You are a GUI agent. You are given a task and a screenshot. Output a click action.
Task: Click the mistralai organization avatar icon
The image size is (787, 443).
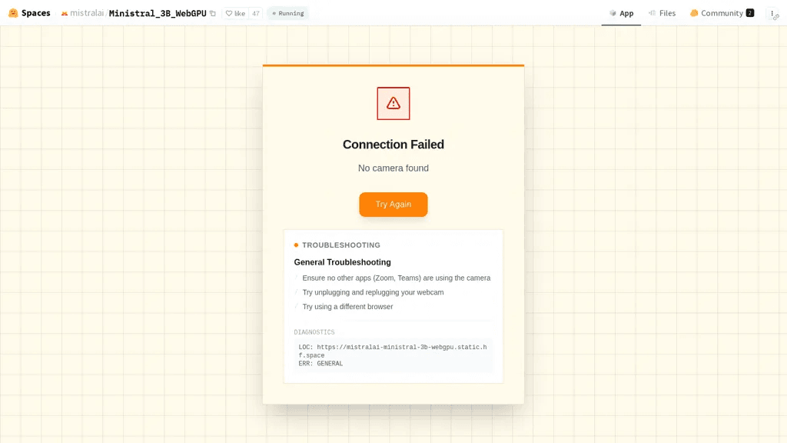(65, 14)
